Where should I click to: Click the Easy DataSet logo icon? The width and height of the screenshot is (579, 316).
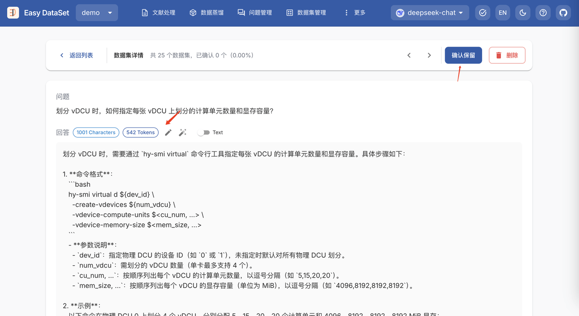tap(13, 13)
